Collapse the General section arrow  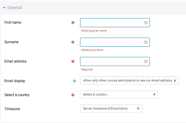(x=4, y=8)
